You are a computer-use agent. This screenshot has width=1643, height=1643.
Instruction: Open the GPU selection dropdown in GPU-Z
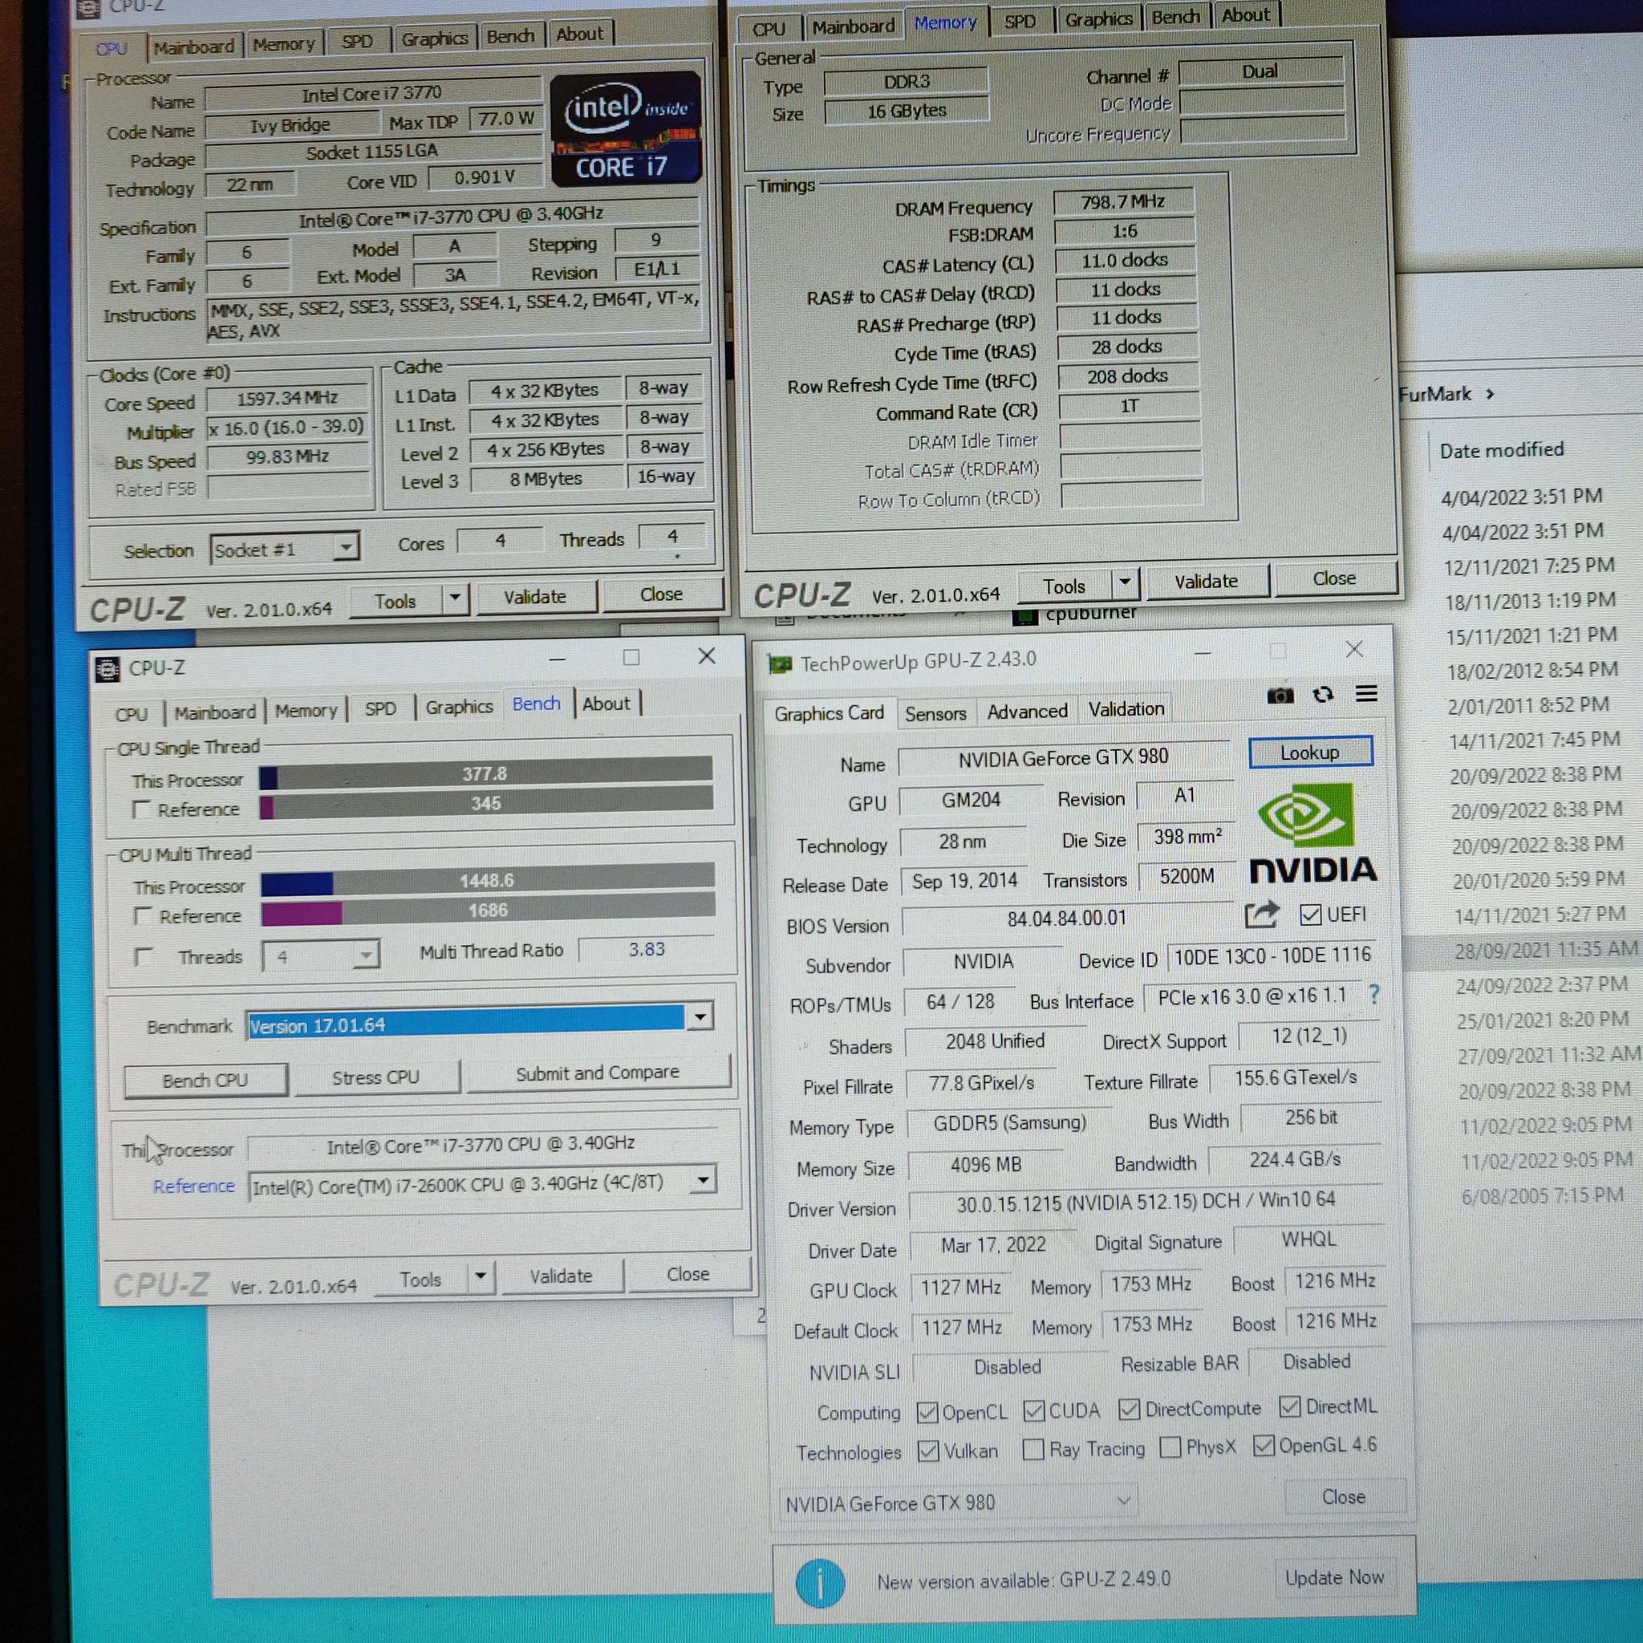click(x=959, y=1502)
